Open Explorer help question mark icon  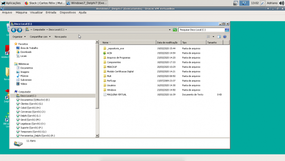[225, 37]
